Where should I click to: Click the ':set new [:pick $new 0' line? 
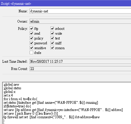click(30, 113)
